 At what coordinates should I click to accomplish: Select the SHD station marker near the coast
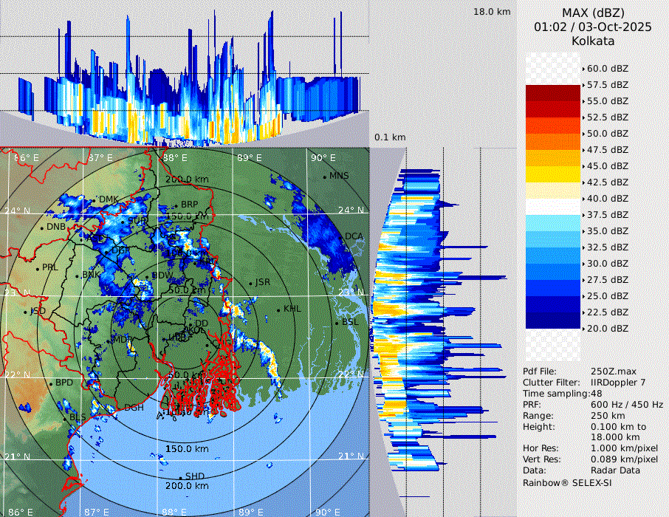[180, 476]
